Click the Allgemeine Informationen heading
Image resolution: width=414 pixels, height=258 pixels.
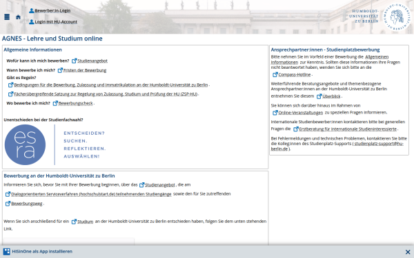point(32,50)
